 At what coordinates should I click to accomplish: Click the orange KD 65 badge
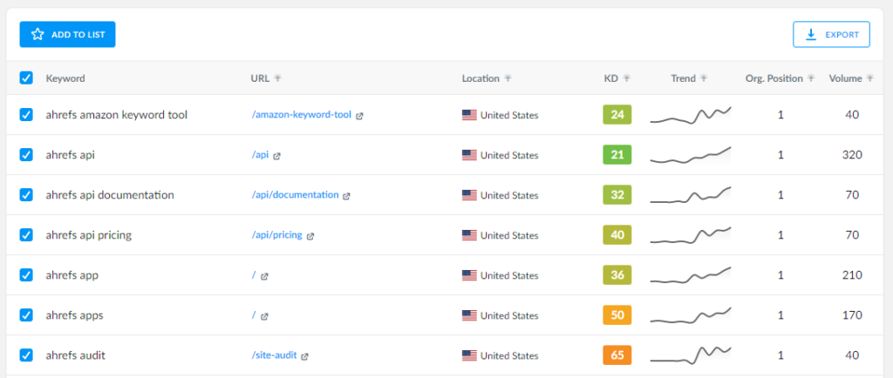click(617, 355)
